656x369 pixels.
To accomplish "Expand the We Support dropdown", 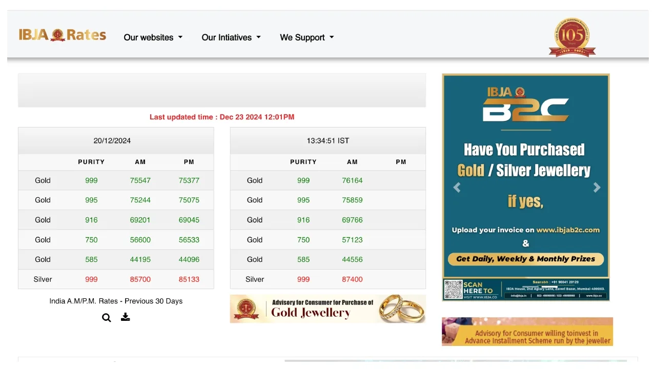I will [306, 37].
